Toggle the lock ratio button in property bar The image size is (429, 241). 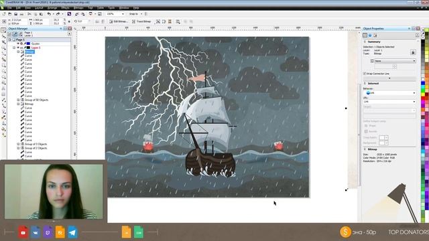(69, 21)
